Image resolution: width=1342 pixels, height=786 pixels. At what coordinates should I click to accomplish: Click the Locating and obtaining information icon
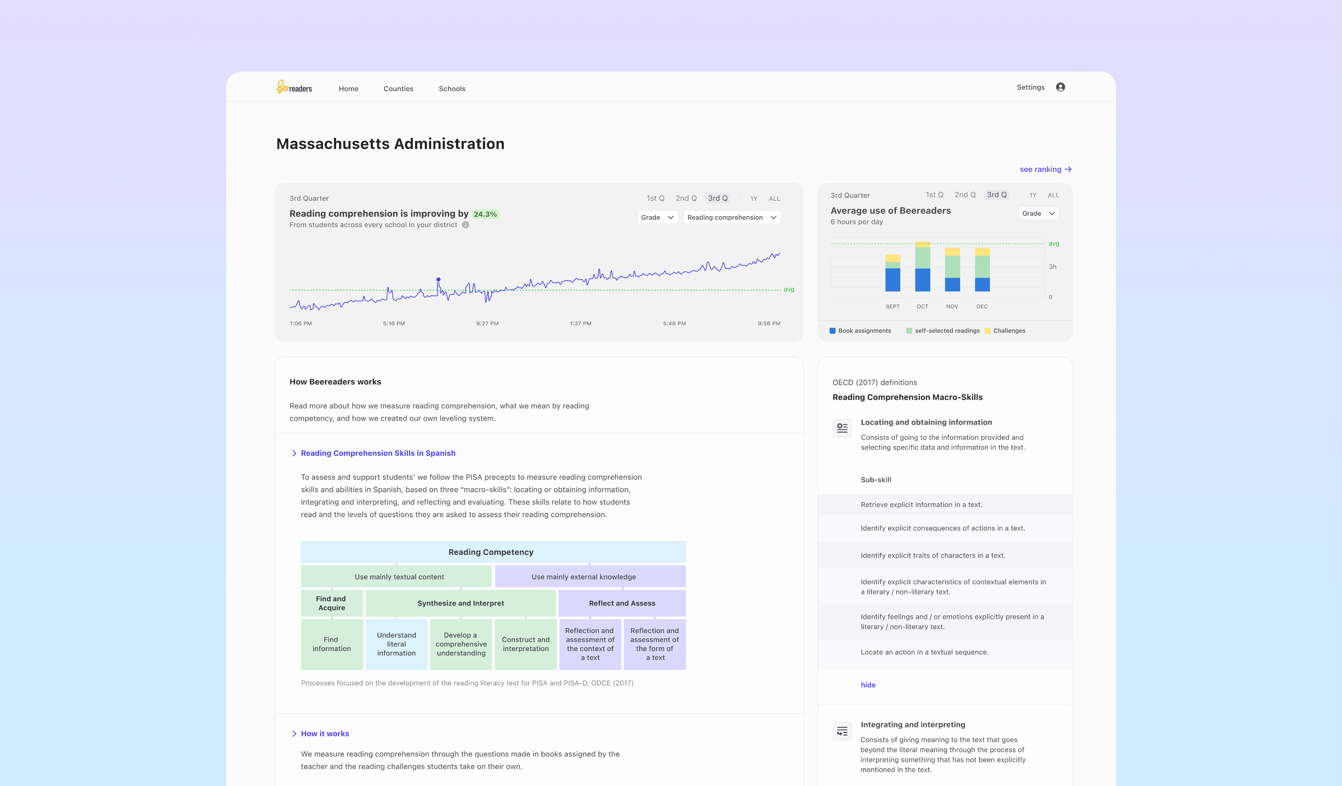(842, 428)
